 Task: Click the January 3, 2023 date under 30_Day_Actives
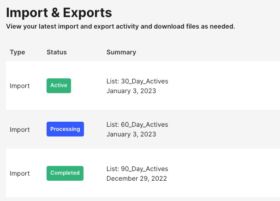[131, 91]
